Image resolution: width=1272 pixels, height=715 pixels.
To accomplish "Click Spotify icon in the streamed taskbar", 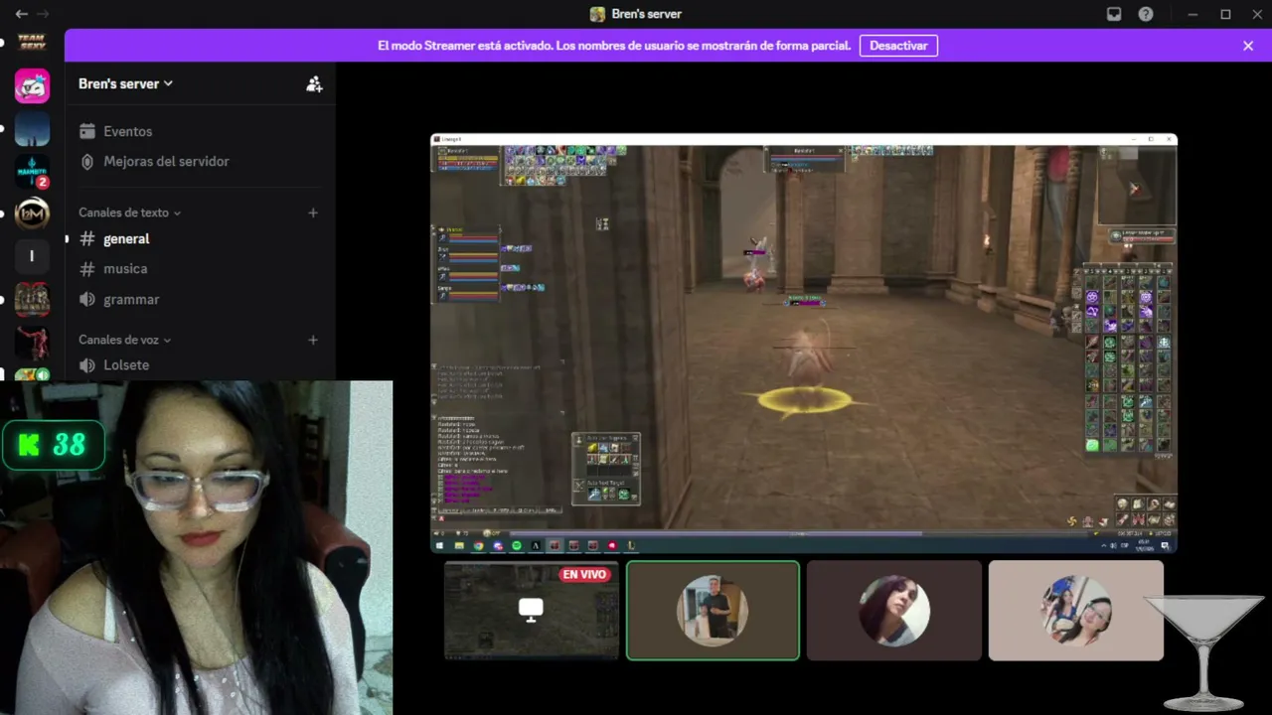I will (x=517, y=545).
